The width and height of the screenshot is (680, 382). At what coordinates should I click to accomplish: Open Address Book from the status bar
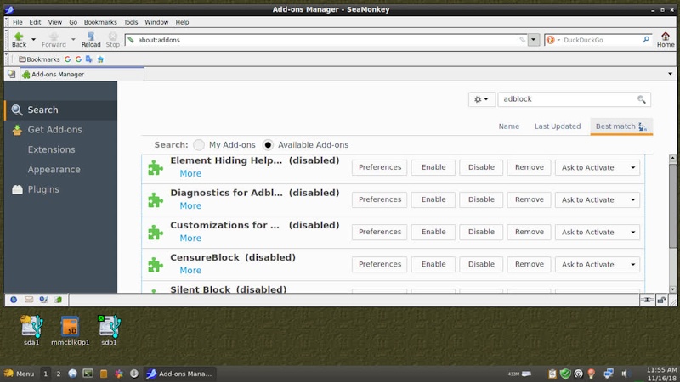pos(58,300)
